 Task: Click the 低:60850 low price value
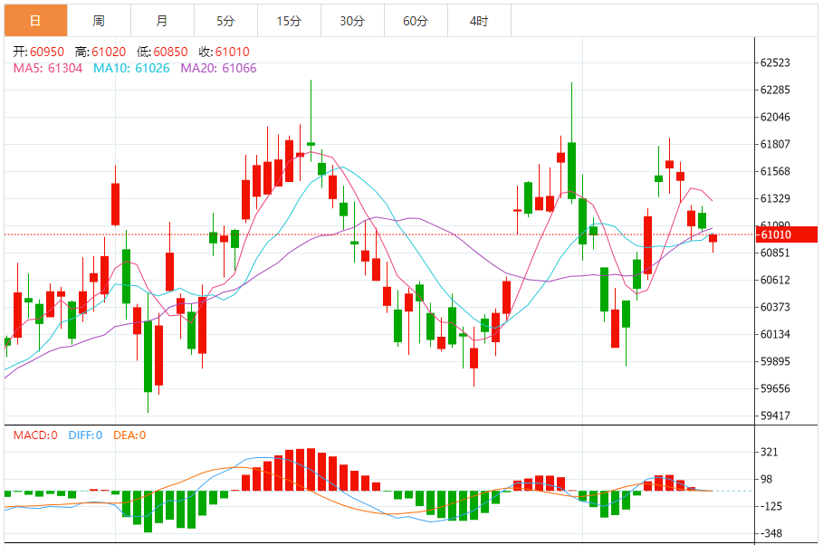162,52
